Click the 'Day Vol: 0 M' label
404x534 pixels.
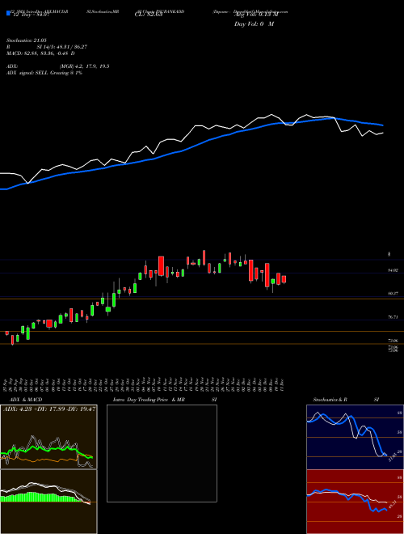tap(254, 24)
